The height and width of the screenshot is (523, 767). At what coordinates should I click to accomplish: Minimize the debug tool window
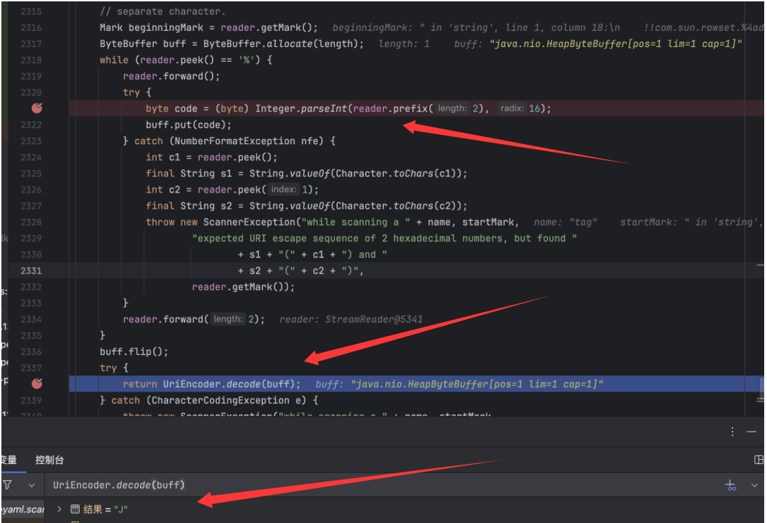752,432
